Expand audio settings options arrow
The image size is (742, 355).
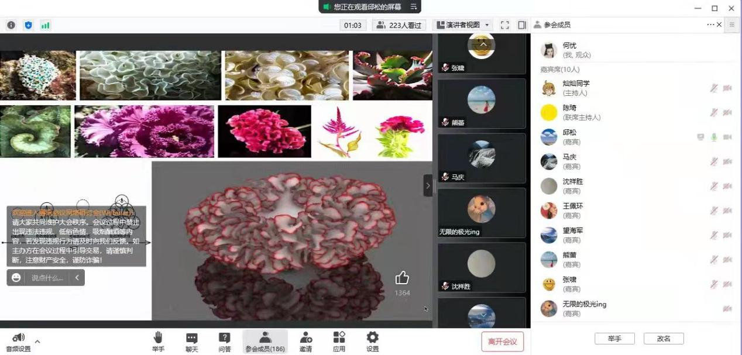tap(37, 342)
